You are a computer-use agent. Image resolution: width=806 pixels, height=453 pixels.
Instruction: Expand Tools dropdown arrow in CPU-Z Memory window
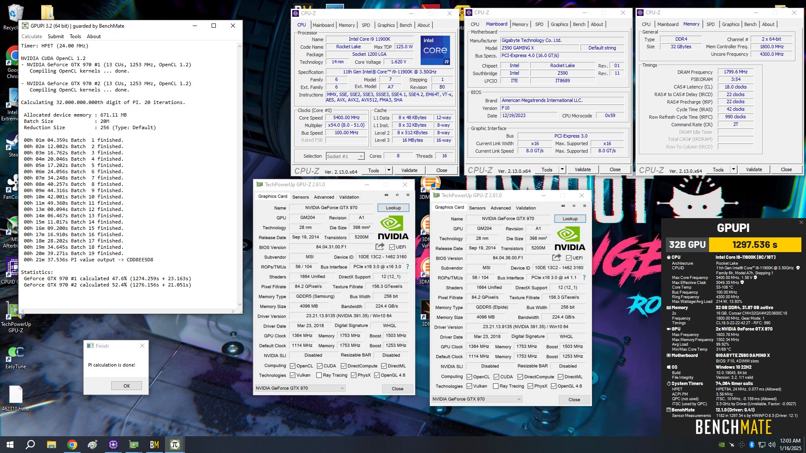[733, 169]
